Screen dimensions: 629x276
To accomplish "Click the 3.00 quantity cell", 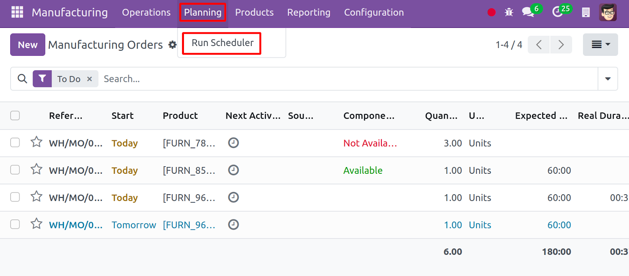I will [x=453, y=143].
